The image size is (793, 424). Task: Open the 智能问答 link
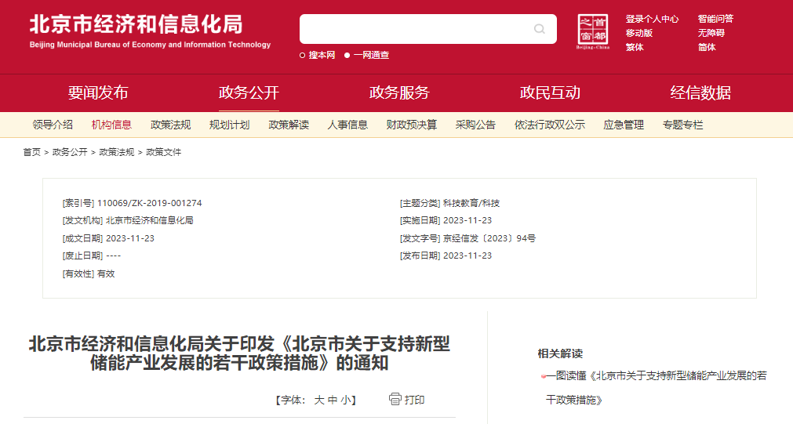pos(715,19)
